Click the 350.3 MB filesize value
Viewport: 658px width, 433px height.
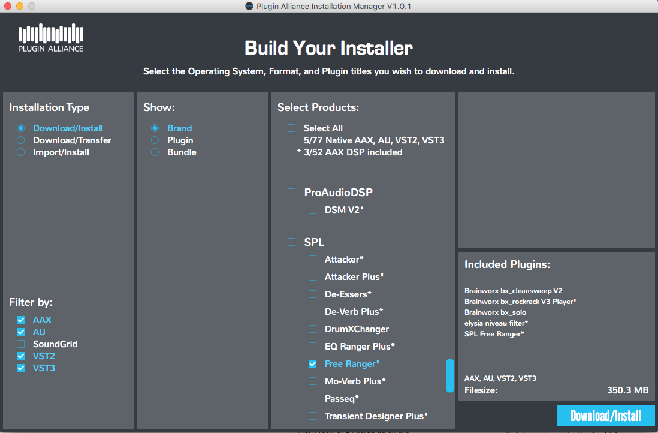(x=628, y=390)
